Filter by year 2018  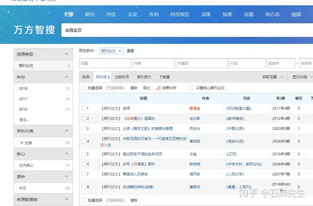pyautogui.click(x=23, y=88)
